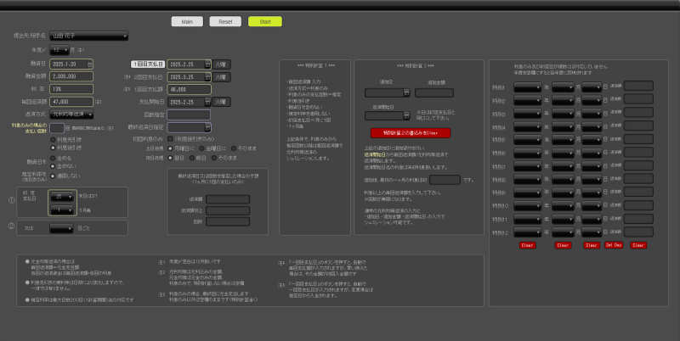
Task: Select 金曜日に for 土日処理
Action: pyautogui.click(x=201, y=148)
